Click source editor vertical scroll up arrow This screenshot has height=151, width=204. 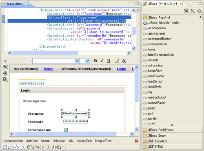tap(134, 10)
